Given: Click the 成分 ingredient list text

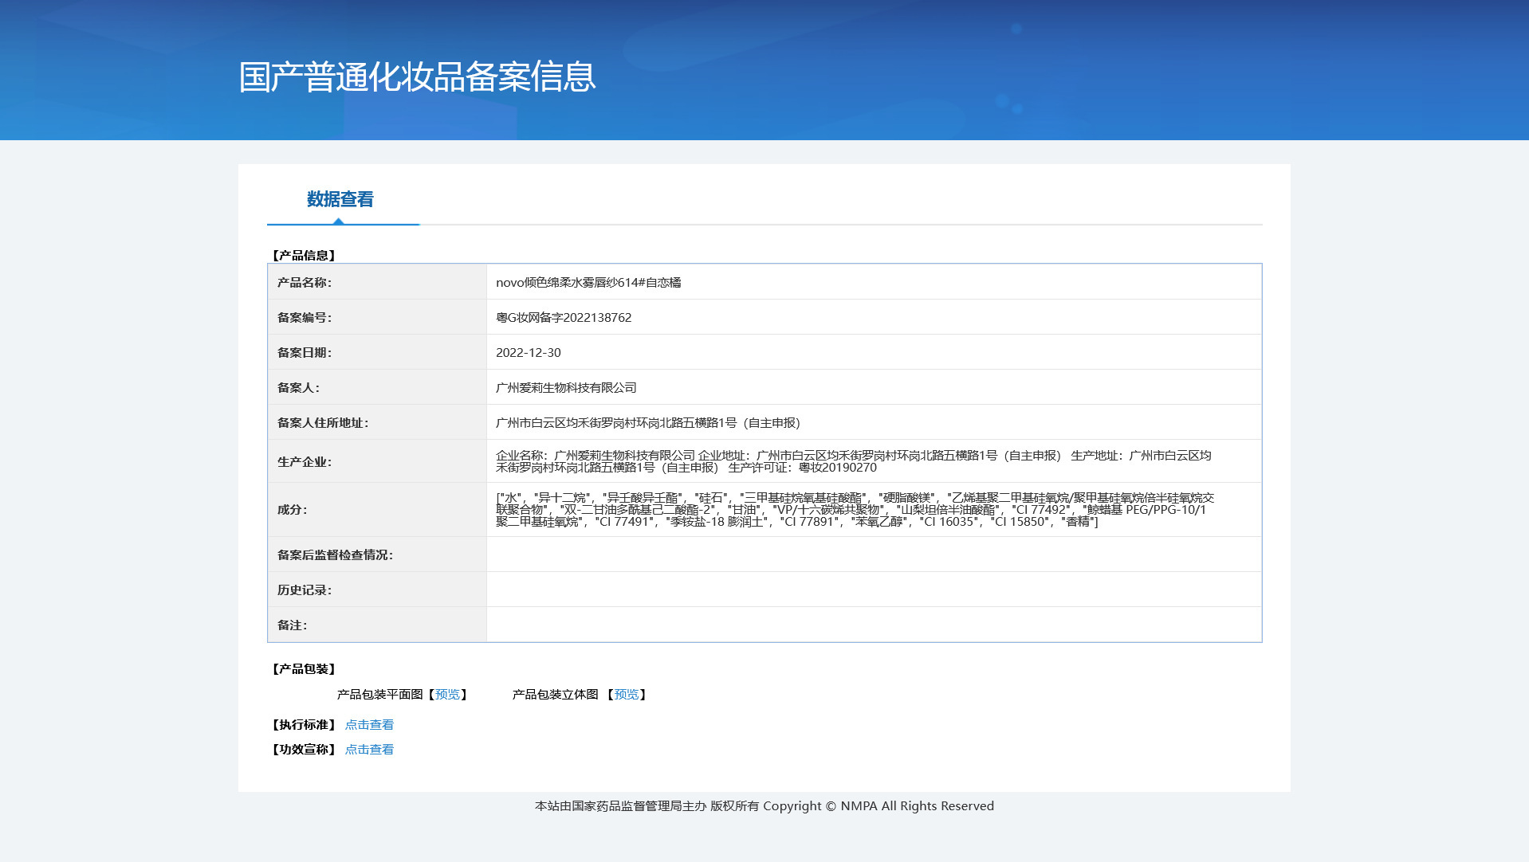Looking at the screenshot, I should pyautogui.click(x=855, y=510).
